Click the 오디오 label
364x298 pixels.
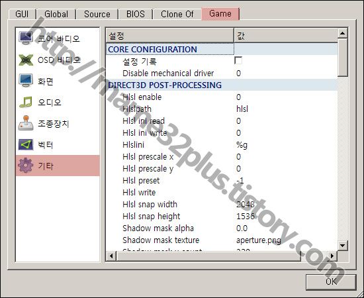50,102
